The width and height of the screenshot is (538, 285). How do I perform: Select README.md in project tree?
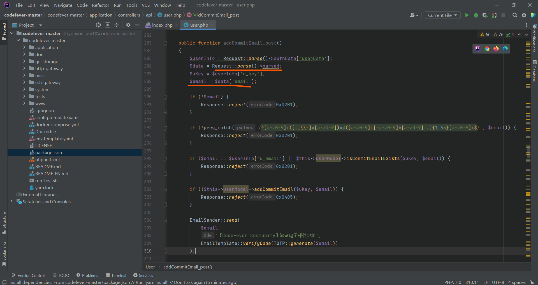coord(48,166)
